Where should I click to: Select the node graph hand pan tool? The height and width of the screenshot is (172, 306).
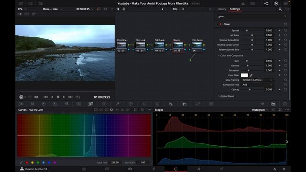124,9
